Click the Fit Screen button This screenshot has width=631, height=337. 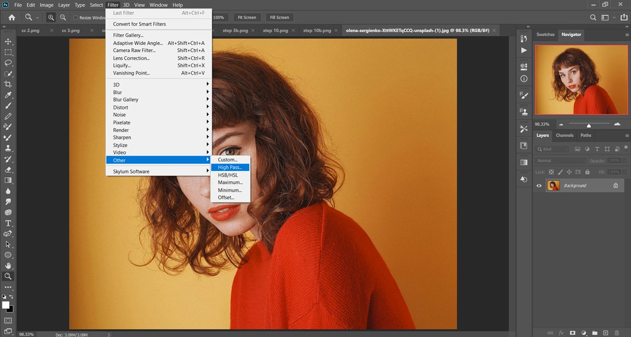pyautogui.click(x=247, y=17)
